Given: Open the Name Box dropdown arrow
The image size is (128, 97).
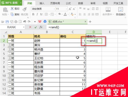Looking at the screenshot, I should click(x=24, y=27).
